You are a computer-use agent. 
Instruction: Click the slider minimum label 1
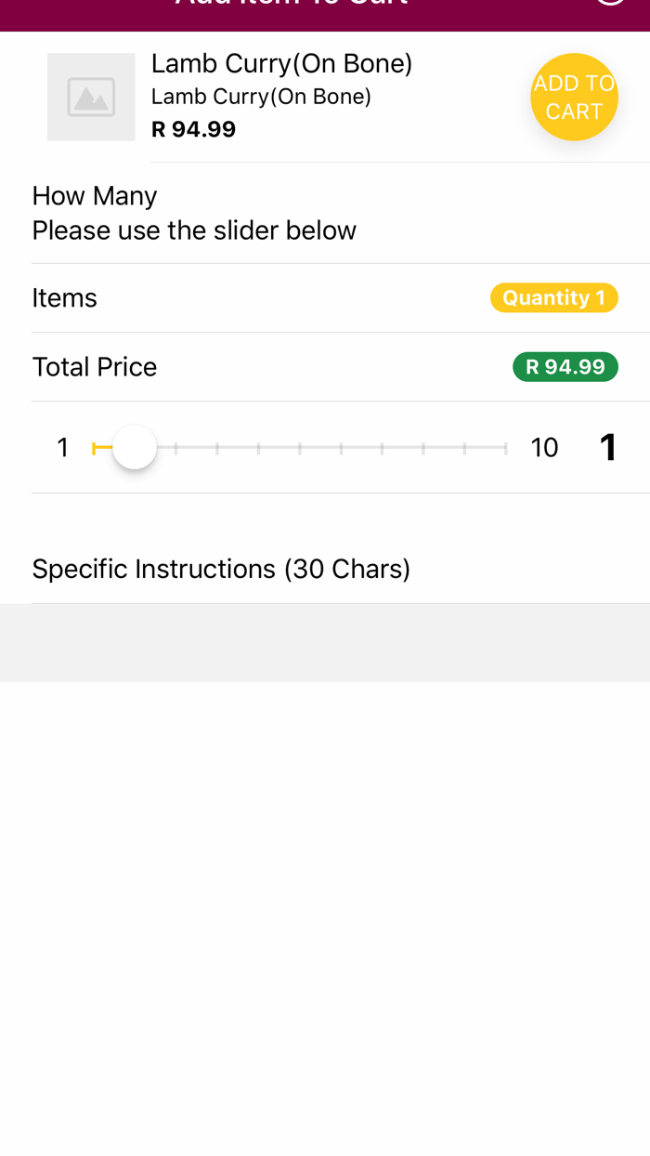point(62,448)
